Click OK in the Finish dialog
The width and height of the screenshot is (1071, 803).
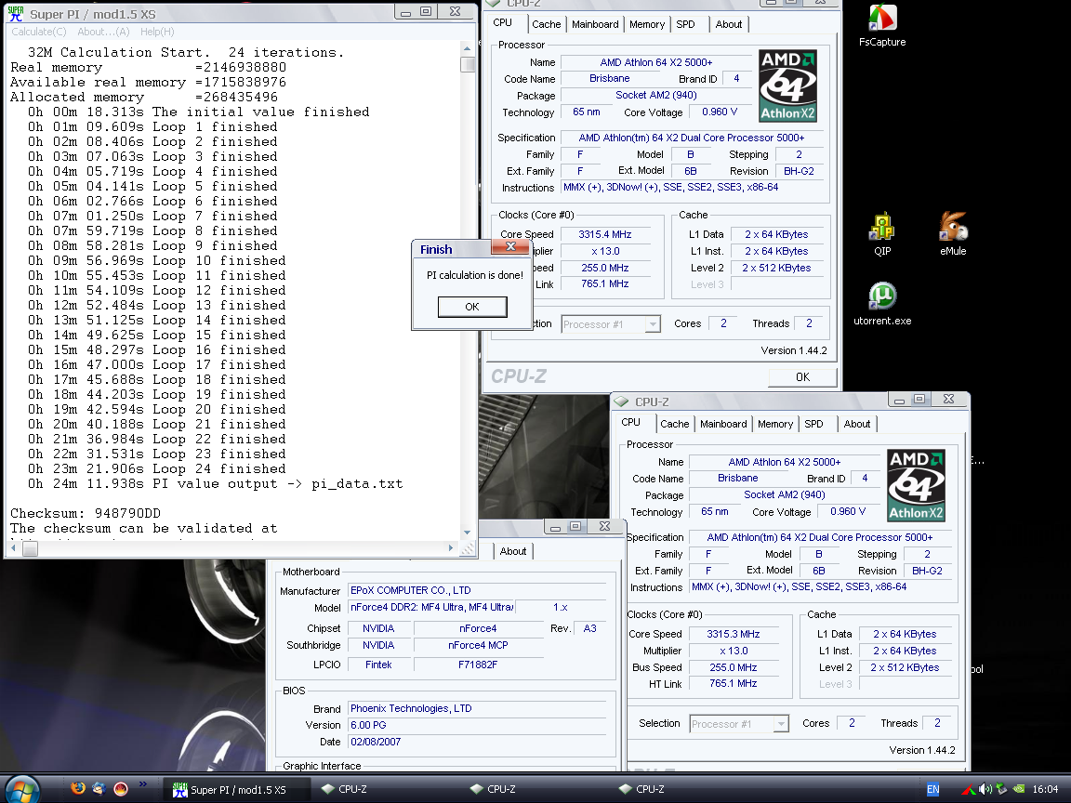[x=472, y=307]
